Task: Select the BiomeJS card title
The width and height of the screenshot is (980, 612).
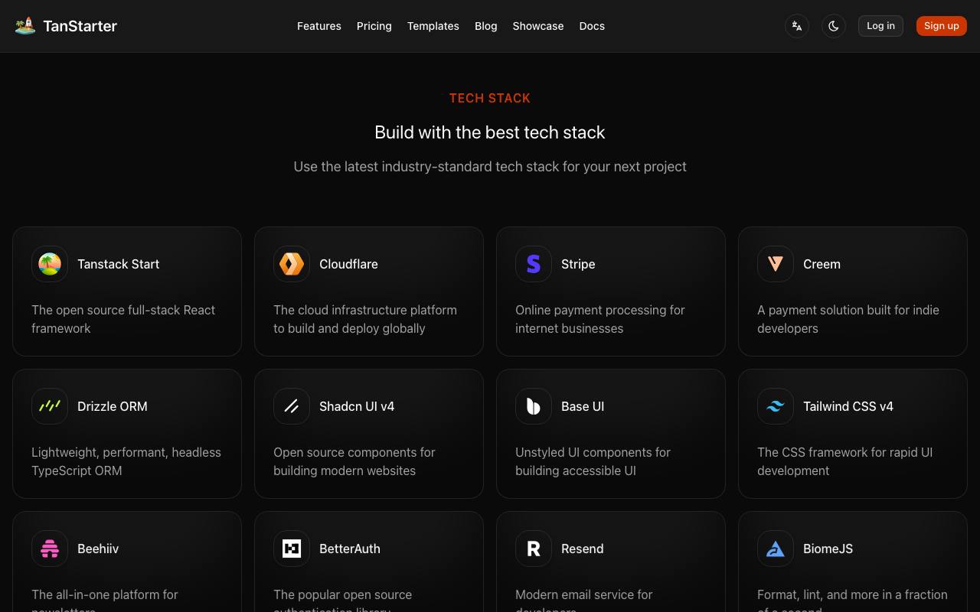Action: 828,549
